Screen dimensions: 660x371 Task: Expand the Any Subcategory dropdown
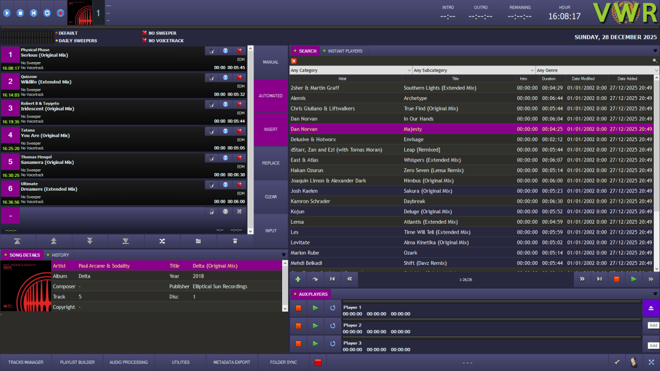pos(473,70)
